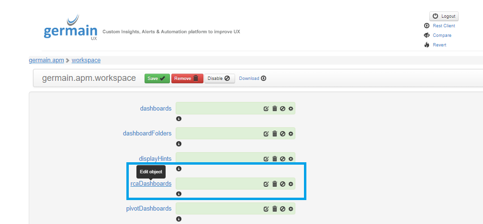
Task: Open the rcaDashboards label link
Action: pyautogui.click(x=151, y=183)
